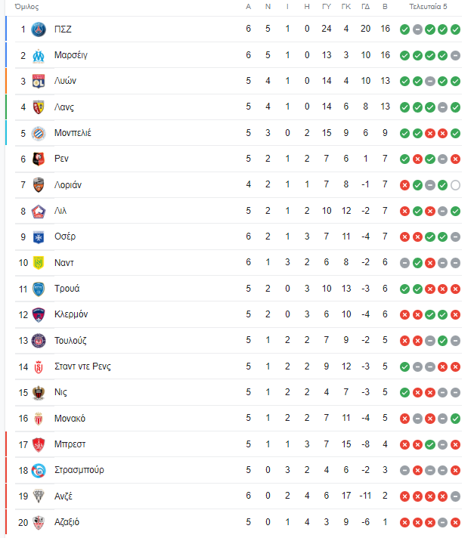Click the Μονακό team crest
Image resolution: width=474 pixels, height=538 pixels.
click(x=39, y=419)
